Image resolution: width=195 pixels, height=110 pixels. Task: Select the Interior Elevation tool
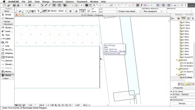coord(7,68)
